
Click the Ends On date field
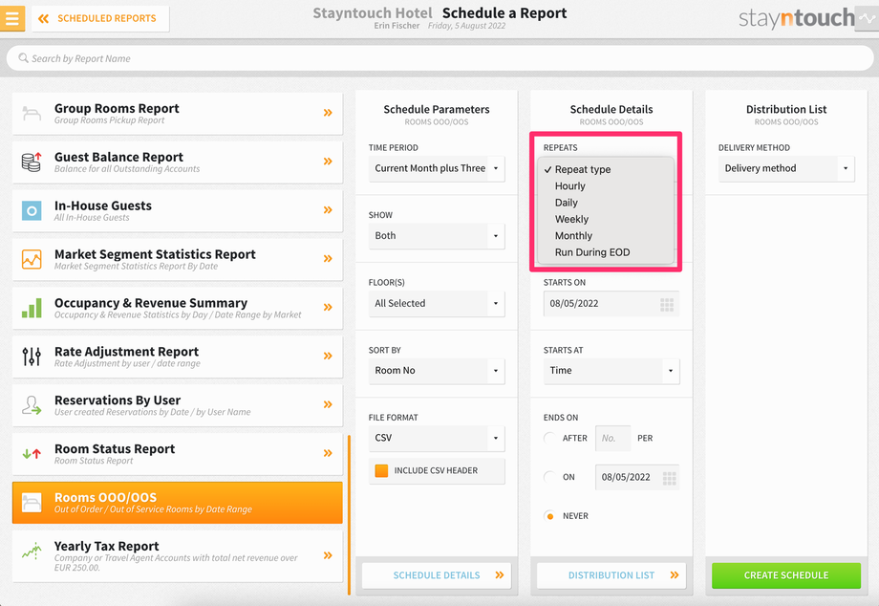coord(637,478)
